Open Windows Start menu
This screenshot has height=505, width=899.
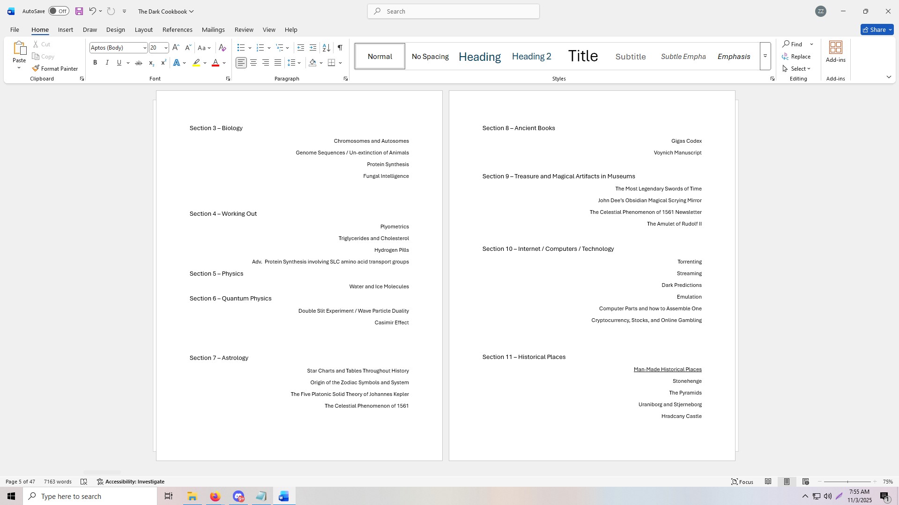[11, 496]
